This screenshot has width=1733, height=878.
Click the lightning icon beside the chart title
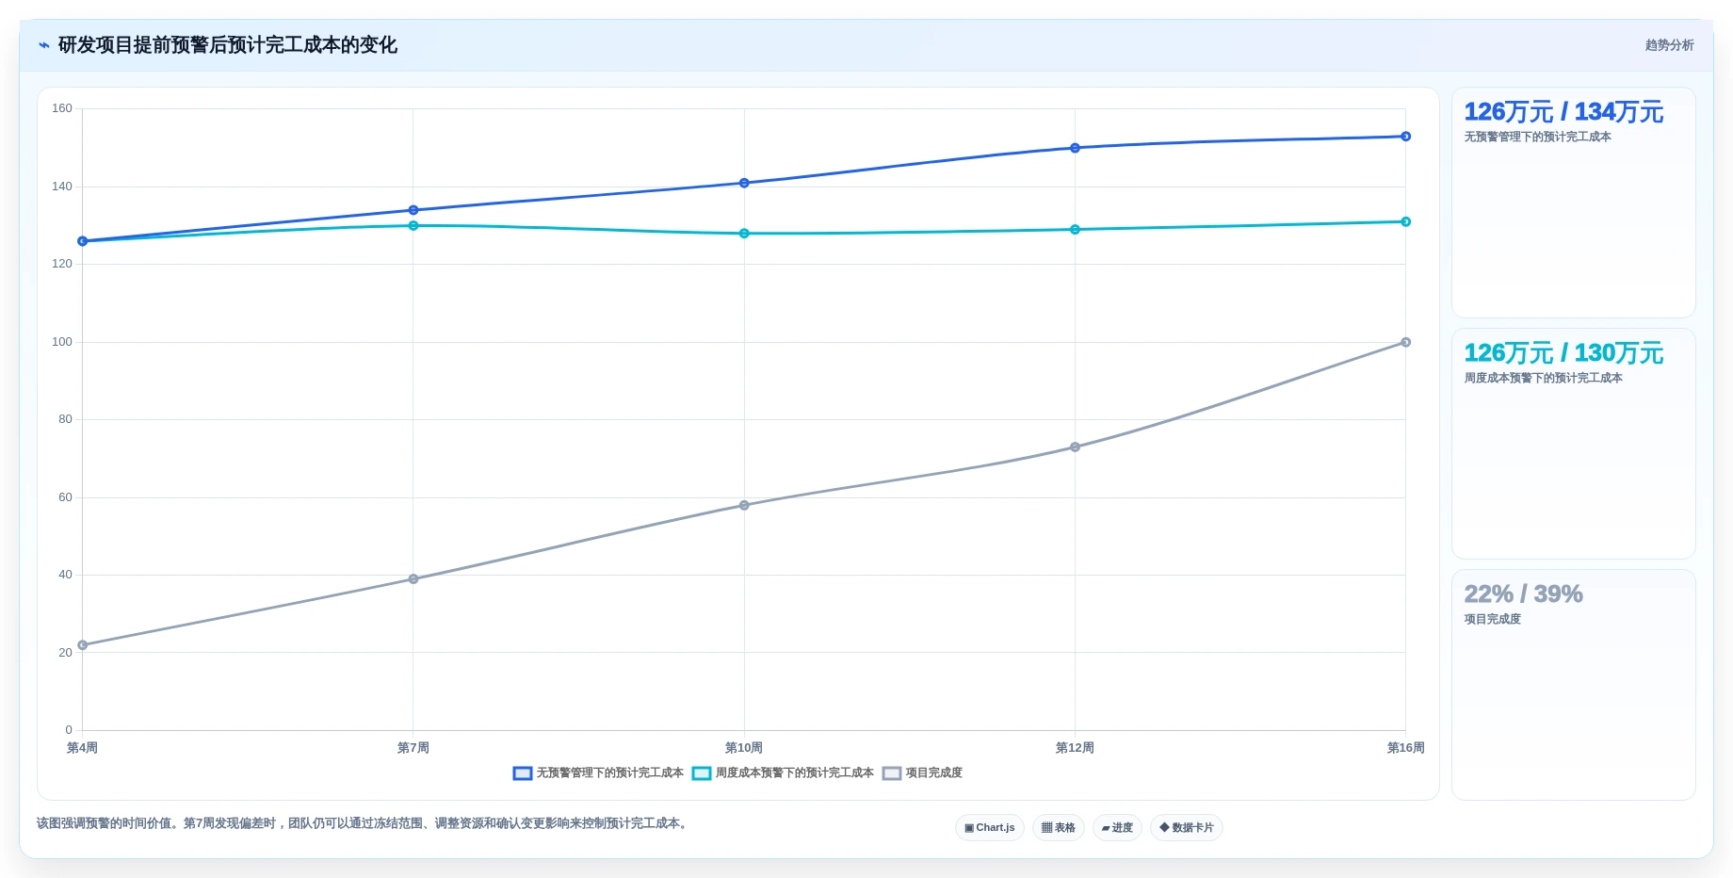pyautogui.click(x=44, y=45)
